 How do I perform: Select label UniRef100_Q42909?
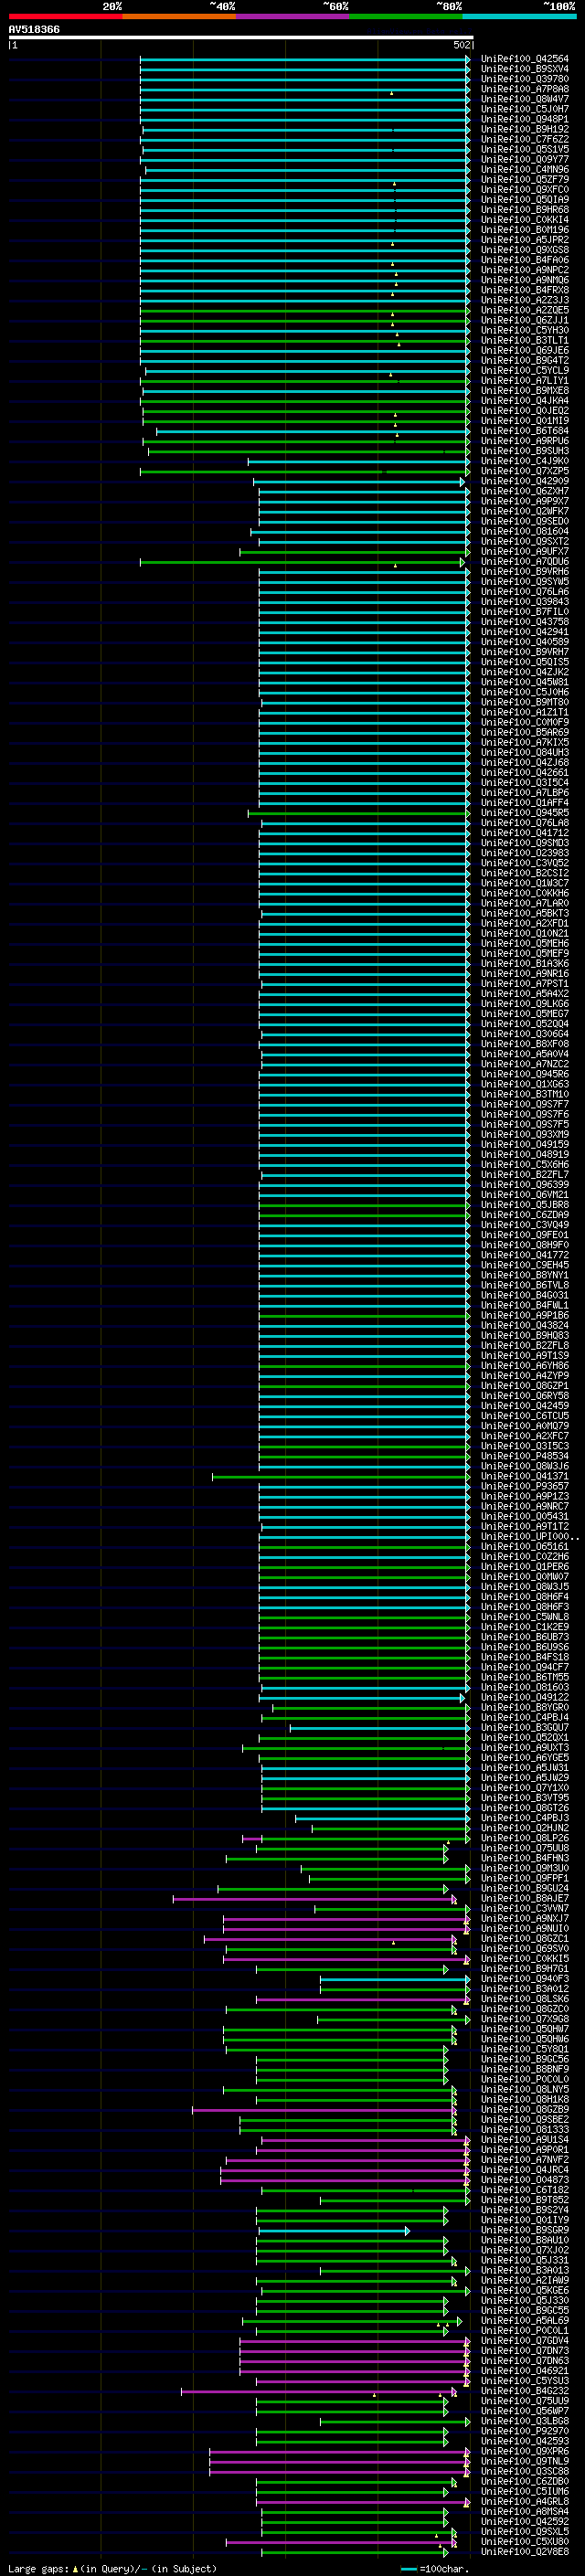(525, 481)
